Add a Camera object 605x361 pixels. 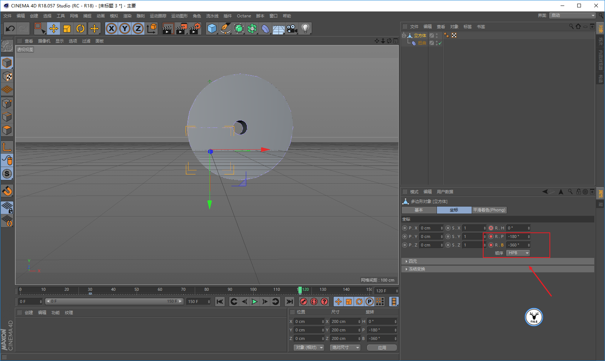pyautogui.click(x=292, y=28)
